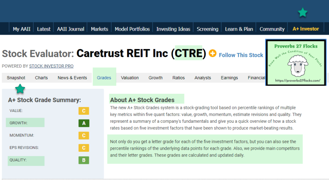Viewport: 329px width, 194px height.
Task: Click the Quality grade B badge
Action: (84, 160)
